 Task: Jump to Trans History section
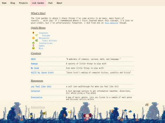(50, 41)
